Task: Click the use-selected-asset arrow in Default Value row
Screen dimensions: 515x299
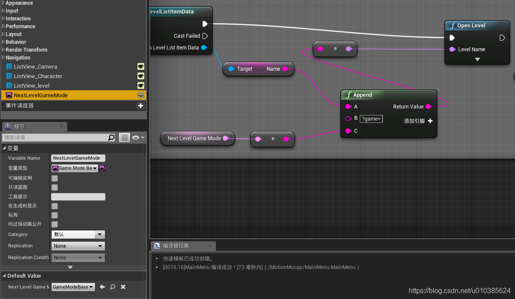Action: (x=103, y=286)
